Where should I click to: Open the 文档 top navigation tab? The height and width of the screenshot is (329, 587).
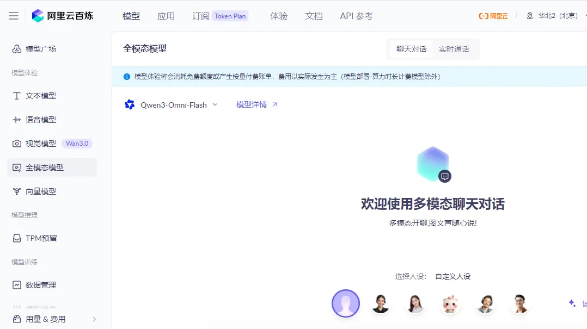(x=314, y=16)
